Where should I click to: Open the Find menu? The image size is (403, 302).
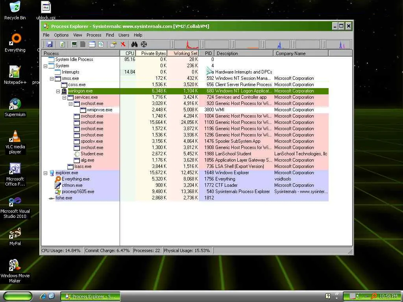coord(110,35)
